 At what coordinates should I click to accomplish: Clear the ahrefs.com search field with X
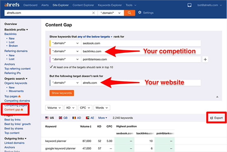pyautogui.click(x=94, y=13)
